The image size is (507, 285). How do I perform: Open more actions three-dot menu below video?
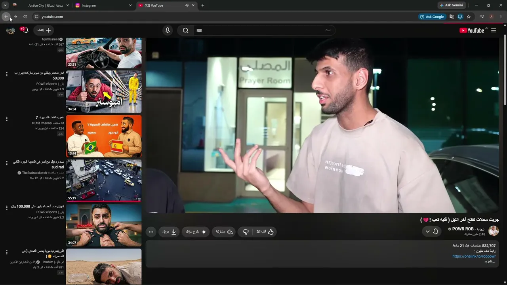[151, 232]
